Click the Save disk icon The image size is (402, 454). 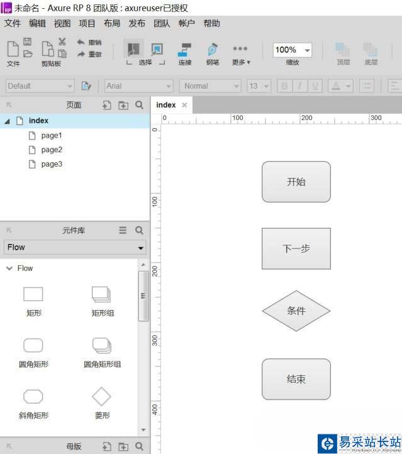[28, 42]
